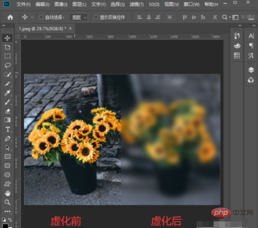
Task: Click align vertical centers icon
Action: coord(194,17)
